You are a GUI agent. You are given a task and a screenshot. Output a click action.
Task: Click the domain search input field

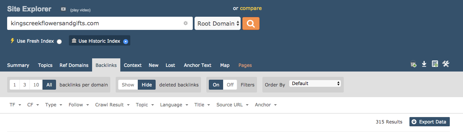tap(100, 23)
